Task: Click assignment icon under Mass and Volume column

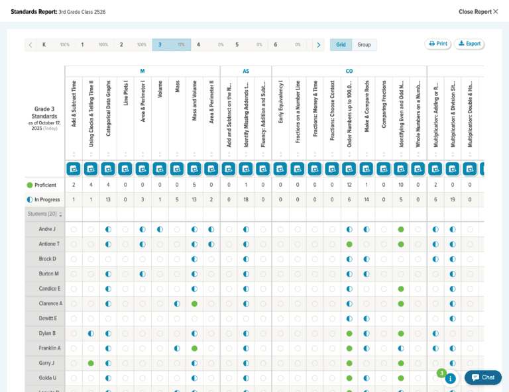Action: 194,169
